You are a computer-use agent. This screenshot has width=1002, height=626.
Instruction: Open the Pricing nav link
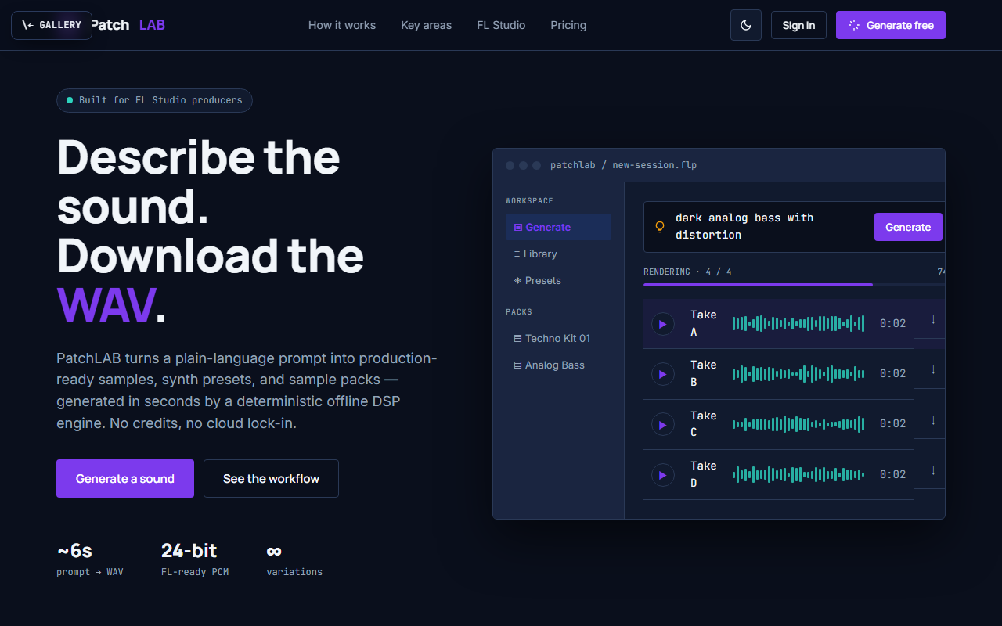pos(568,25)
